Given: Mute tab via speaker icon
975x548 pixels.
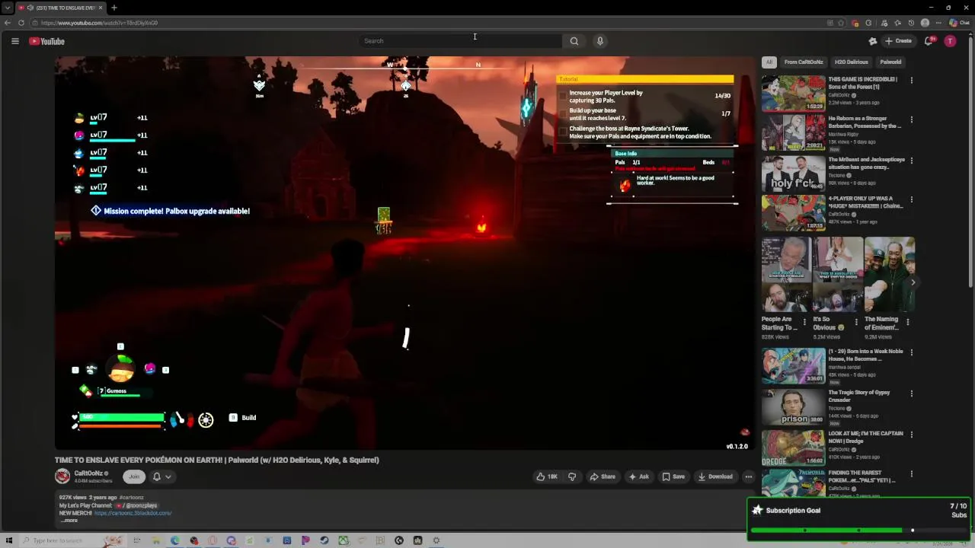Looking at the screenshot, I should click(x=30, y=8).
